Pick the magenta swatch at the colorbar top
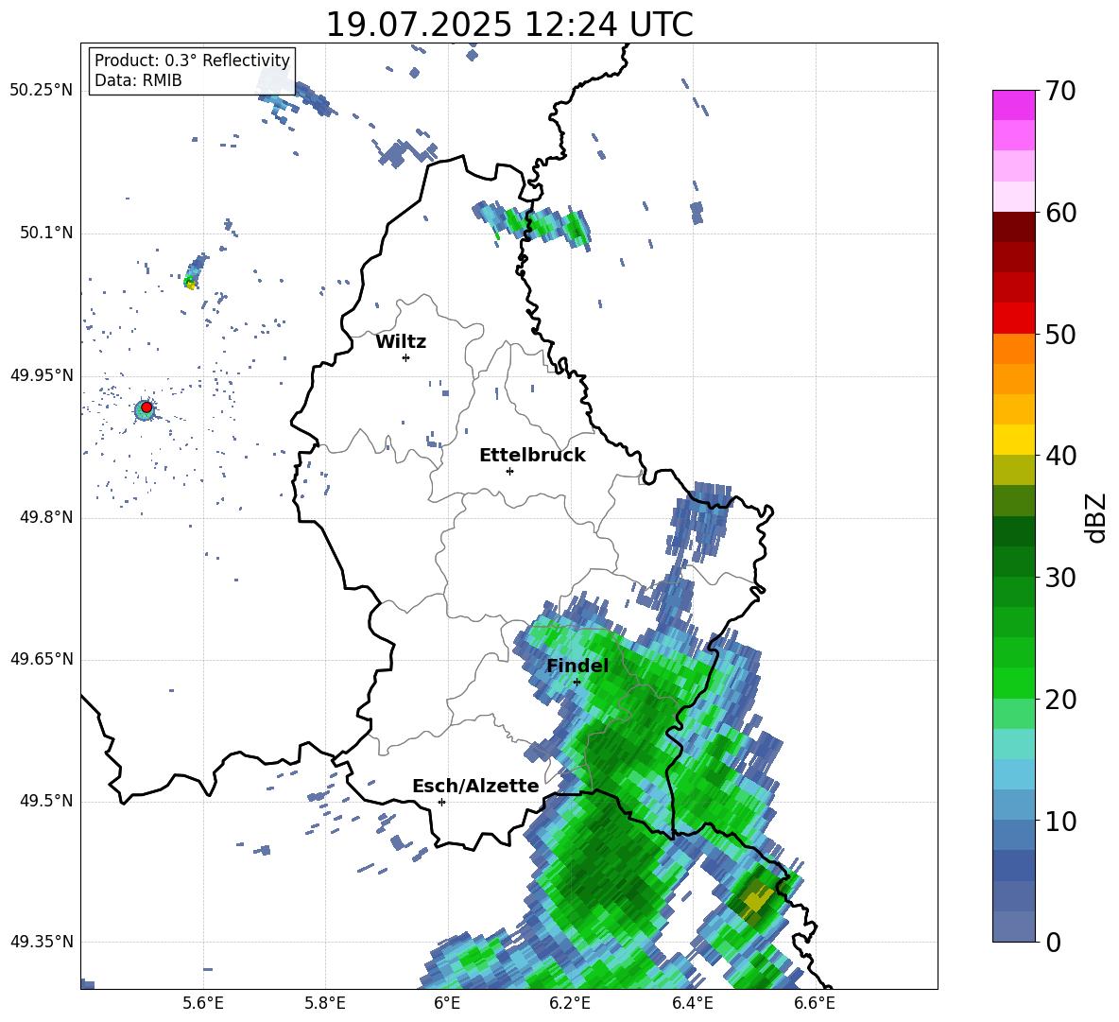 [x=1013, y=105]
